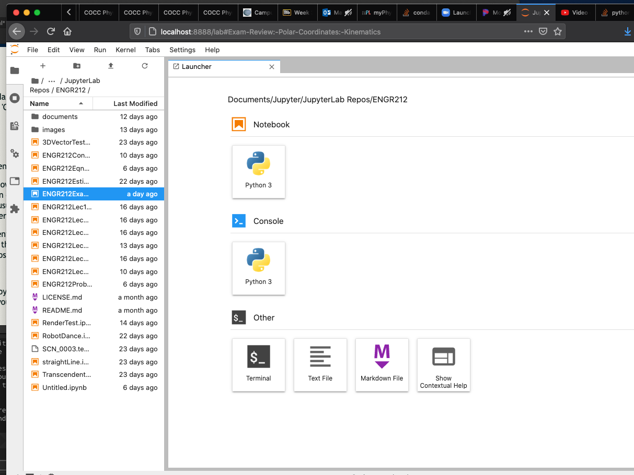Open the documents folder
Image resolution: width=634 pixels, height=475 pixels.
coord(60,117)
